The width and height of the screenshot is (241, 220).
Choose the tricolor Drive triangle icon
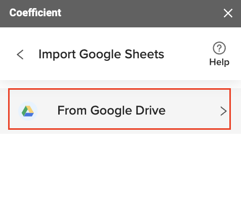(28, 111)
